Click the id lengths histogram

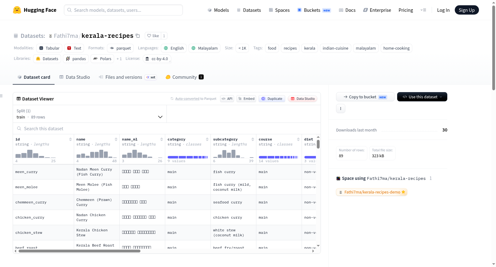tap(35, 154)
